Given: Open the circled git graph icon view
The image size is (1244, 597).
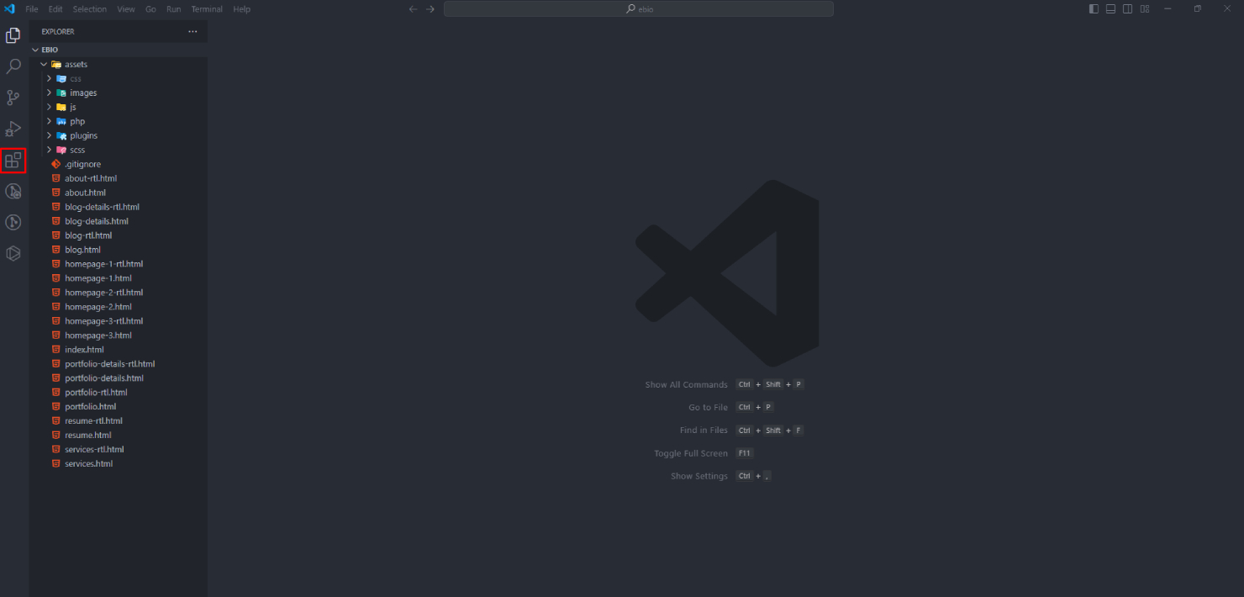Looking at the screenshot, I should 13,222.
